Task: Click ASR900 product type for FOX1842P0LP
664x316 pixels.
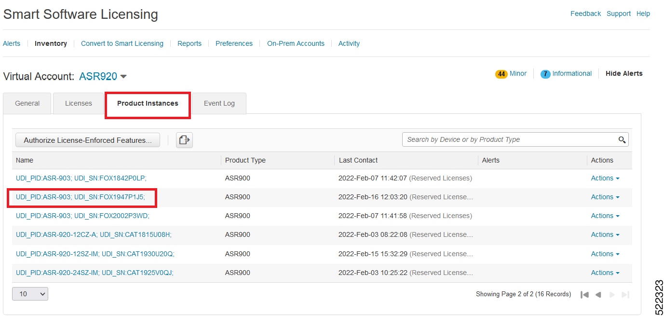Action: point(238,178)
